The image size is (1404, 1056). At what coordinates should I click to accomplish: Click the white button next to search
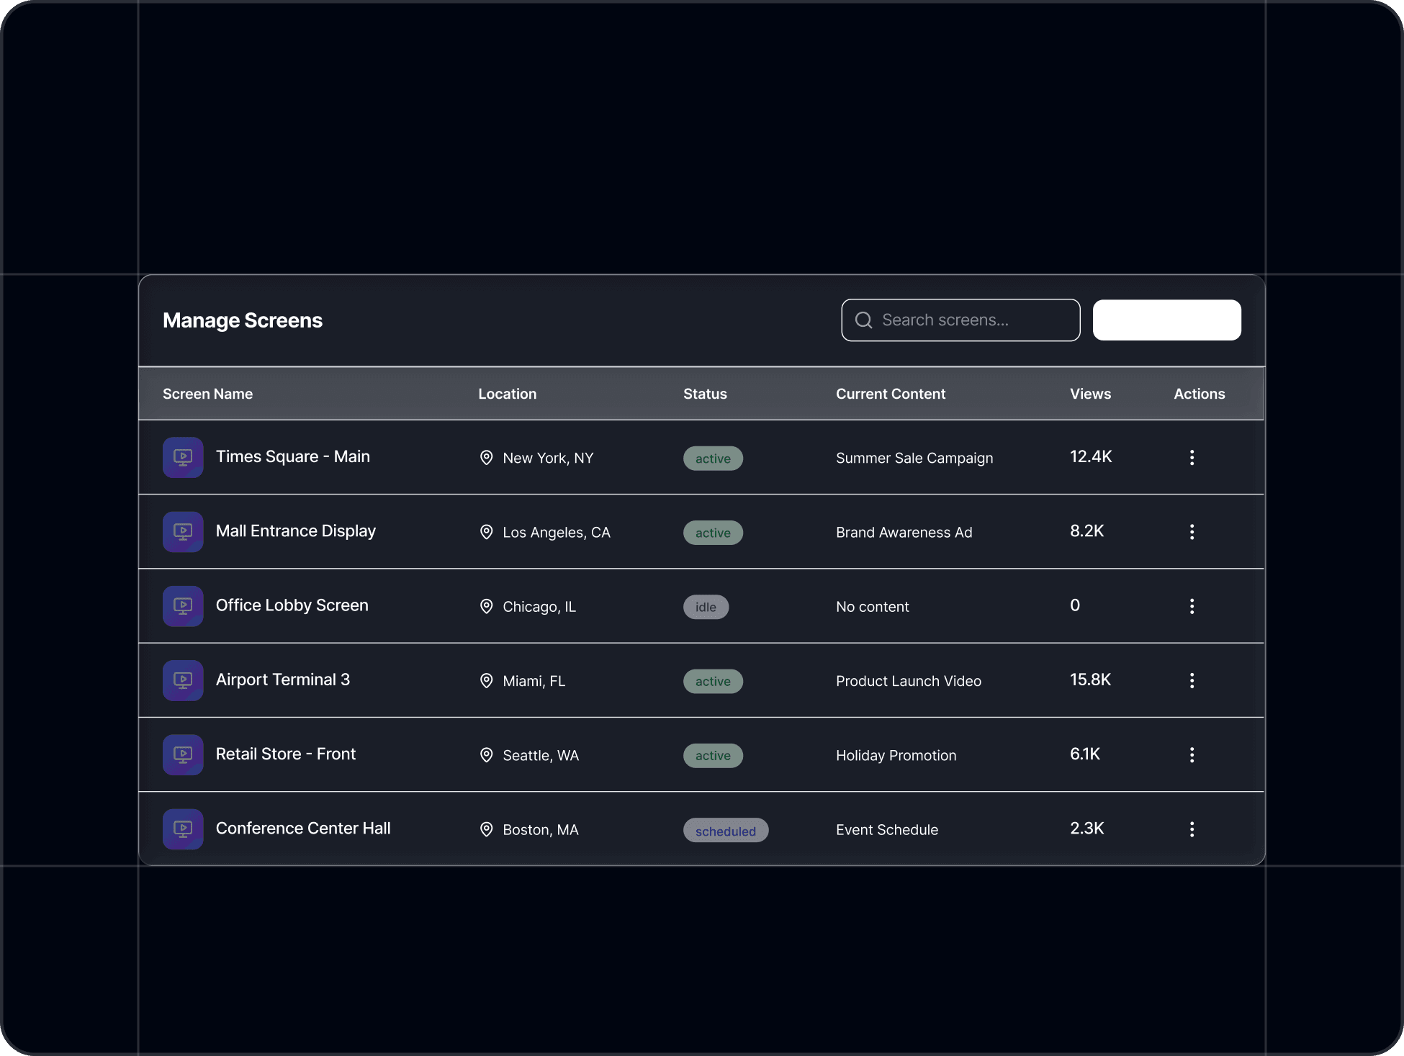click(1166, 320)
